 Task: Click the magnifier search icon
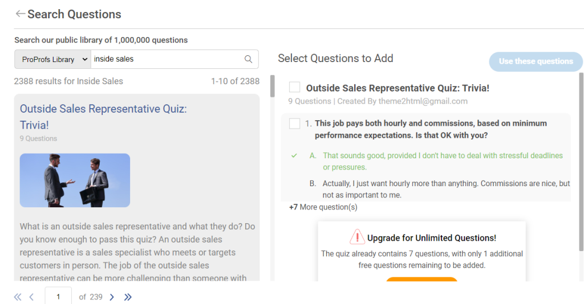pyautogui.click(x=249, y=59)
